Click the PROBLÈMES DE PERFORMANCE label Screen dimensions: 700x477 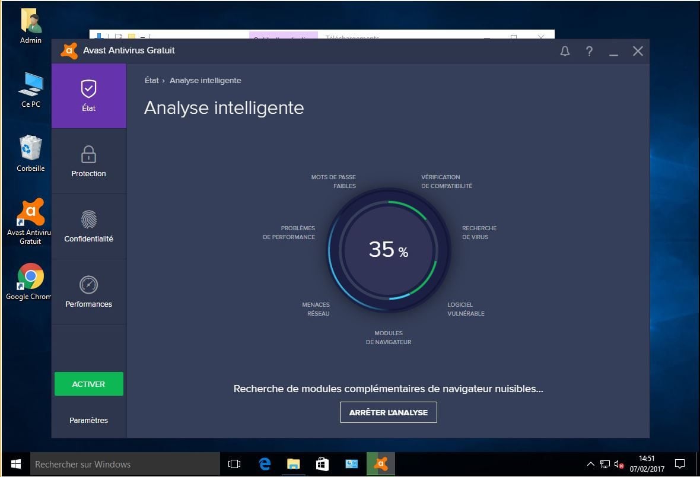(289, 232)
